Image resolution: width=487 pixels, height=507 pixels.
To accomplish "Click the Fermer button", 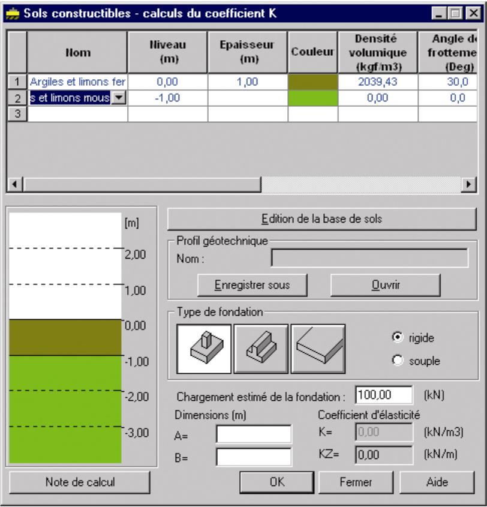I will pyautogui.click(x=356, y=482).
